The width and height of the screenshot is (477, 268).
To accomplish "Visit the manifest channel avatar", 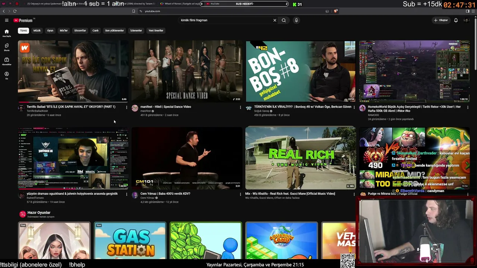I will pos(135,108).
